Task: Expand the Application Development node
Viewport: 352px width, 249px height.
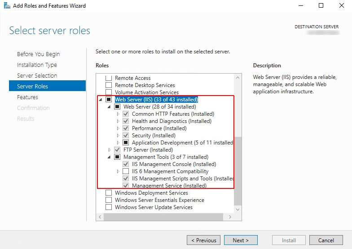Action: tap(118, 143)
